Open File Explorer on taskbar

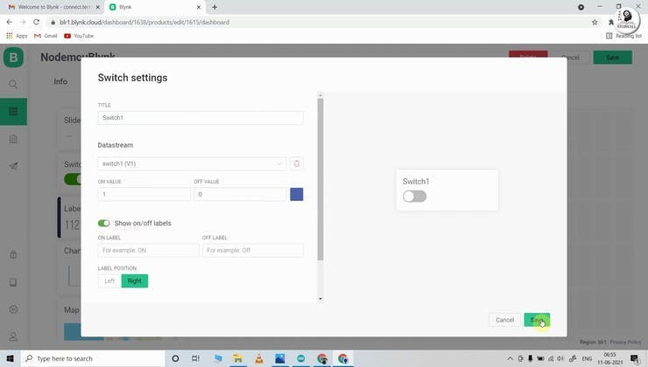click(237, 359)
